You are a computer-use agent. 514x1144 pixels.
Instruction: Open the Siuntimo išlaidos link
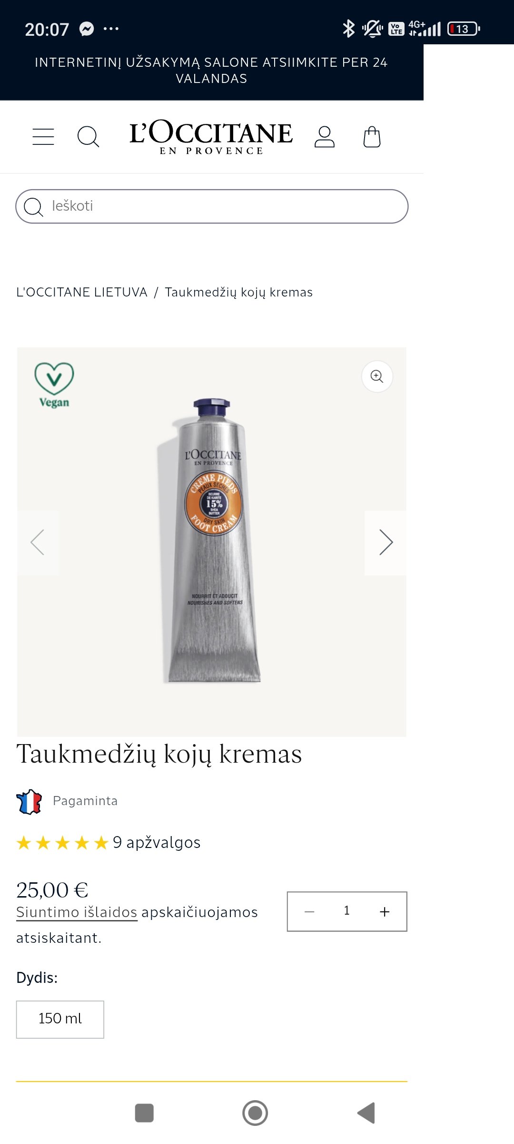pyautogui.click(x=77, y=912)
